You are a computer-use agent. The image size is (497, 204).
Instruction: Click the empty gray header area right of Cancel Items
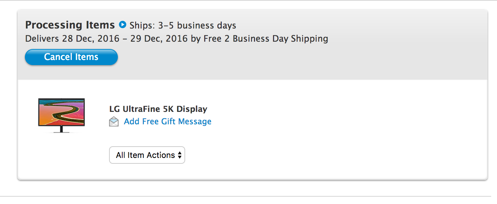tap(293, 58)
